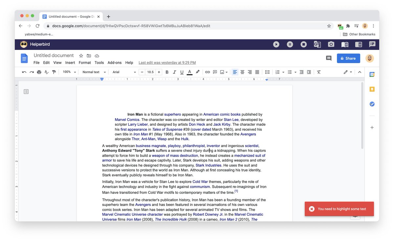Open the Arial font dropdown

click(124, 72)
